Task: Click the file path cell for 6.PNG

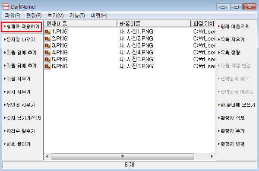Action: tap(204, 66)
